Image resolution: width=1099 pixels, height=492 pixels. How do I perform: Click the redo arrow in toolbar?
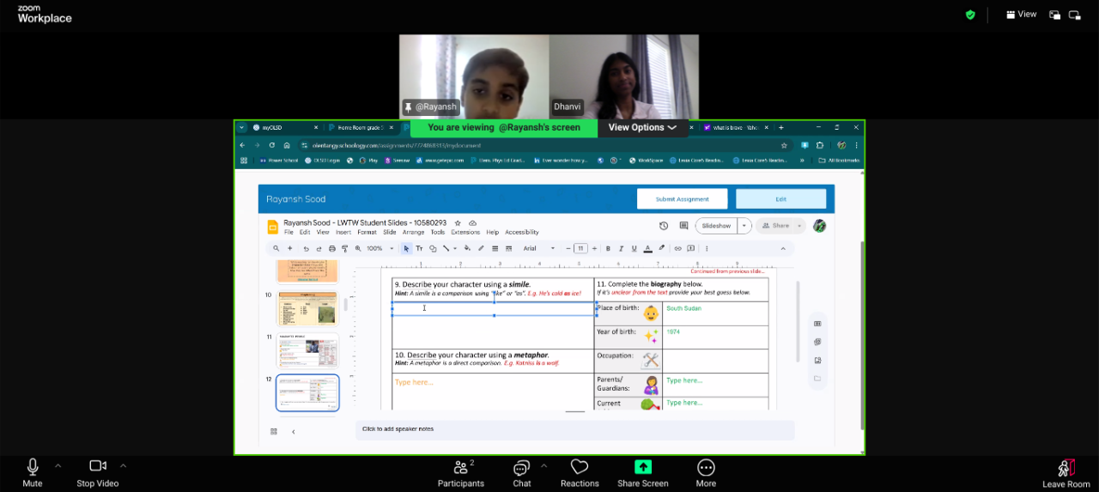click(319, 248)
